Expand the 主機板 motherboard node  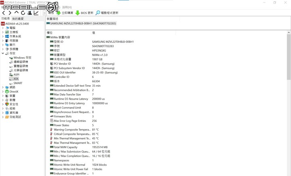pyautogui.click(x=3, y=32)
